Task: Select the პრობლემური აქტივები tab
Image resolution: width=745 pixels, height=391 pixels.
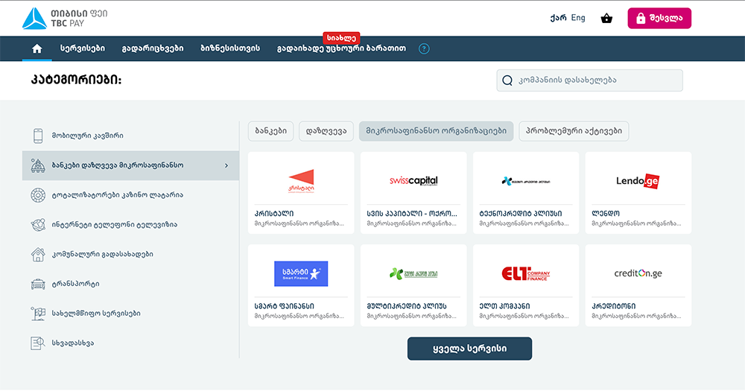Action: point(574,131)
